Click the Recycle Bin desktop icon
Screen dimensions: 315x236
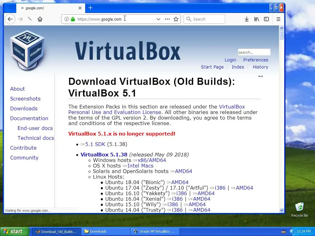coord(300,210)
